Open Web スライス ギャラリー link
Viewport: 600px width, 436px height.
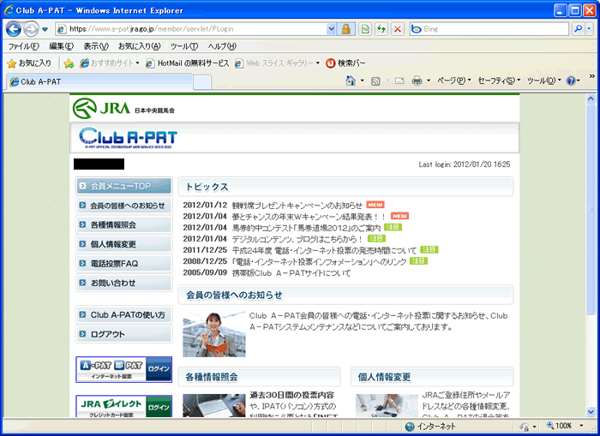pos(277,63)
